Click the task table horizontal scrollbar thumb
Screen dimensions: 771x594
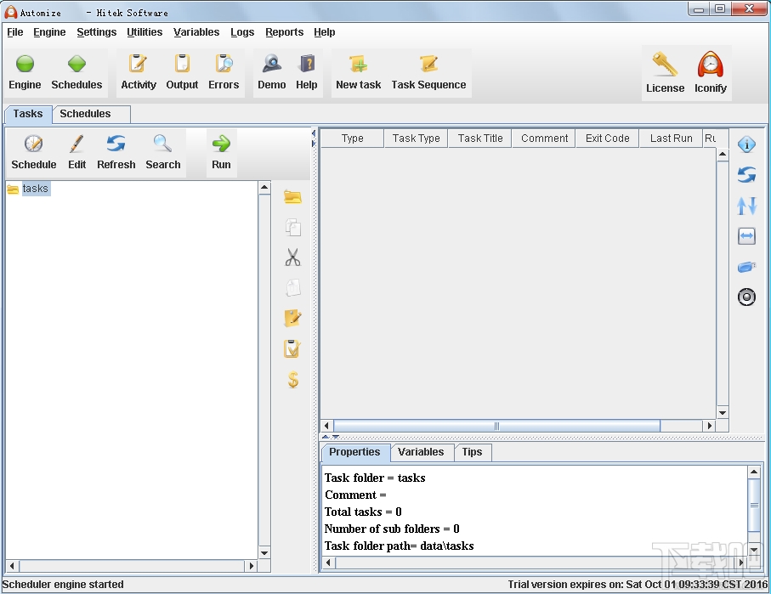[496, 426]
